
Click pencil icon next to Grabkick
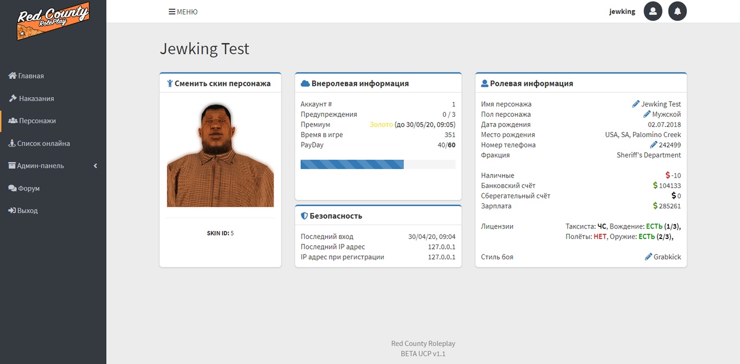coord(649,256)
